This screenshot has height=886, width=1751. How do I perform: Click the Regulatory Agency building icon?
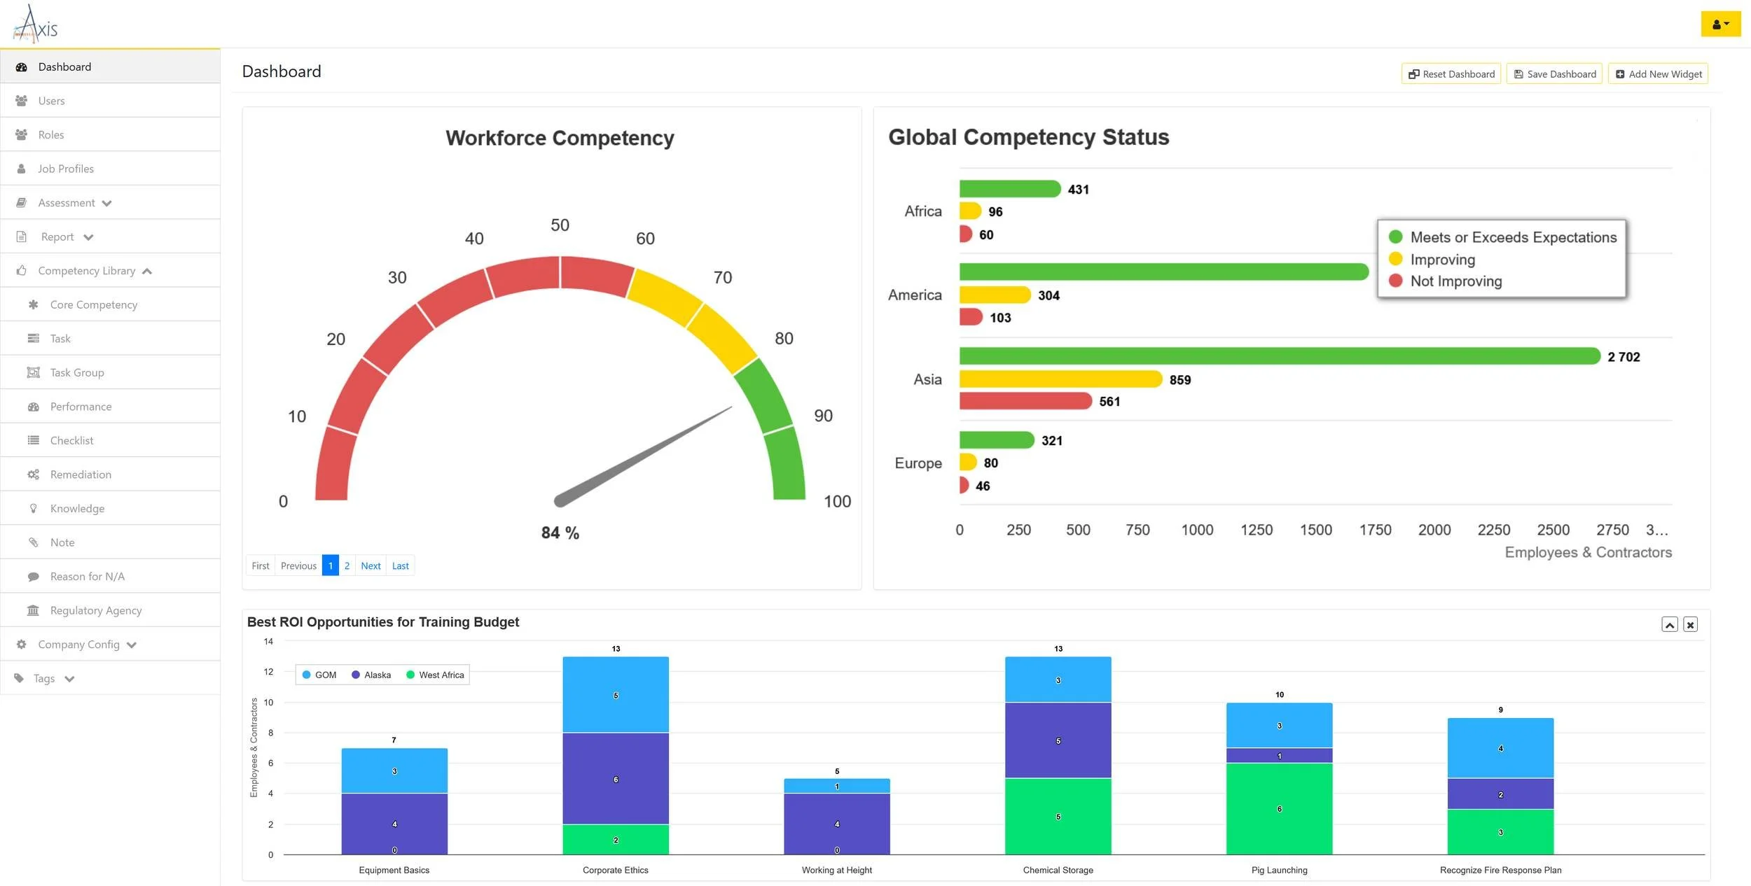point(33,610)
